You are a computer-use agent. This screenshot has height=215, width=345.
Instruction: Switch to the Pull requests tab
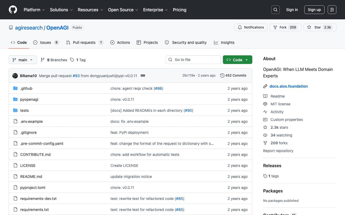(x=85, y=42)
